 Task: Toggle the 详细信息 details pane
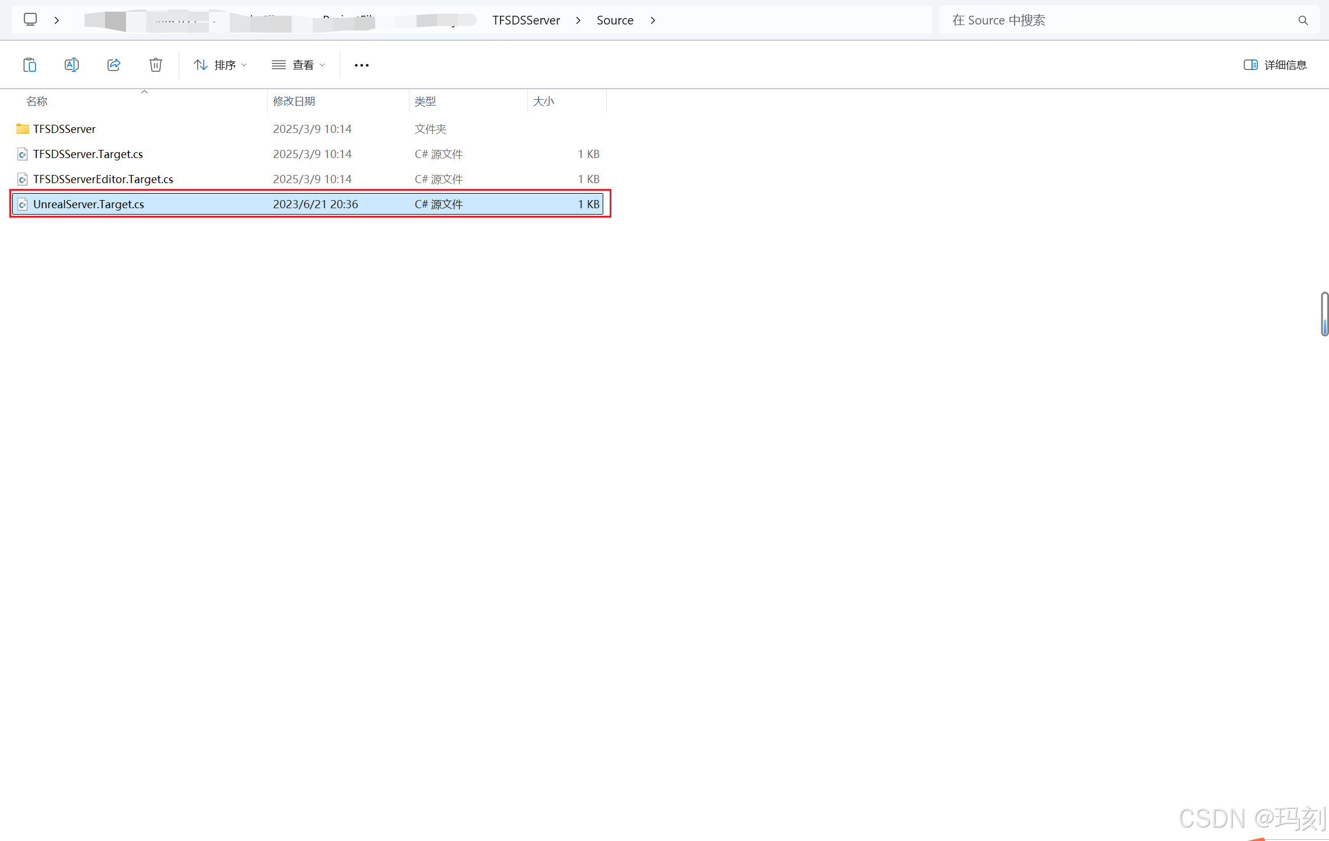pos(1275,65)
